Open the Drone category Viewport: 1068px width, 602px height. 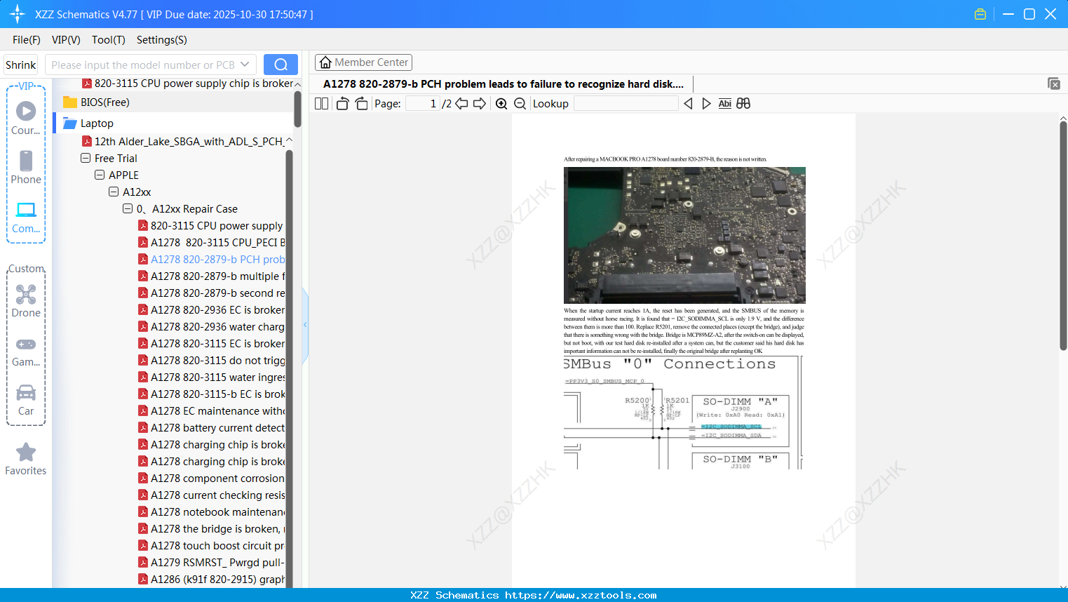(x=26, y=300)
